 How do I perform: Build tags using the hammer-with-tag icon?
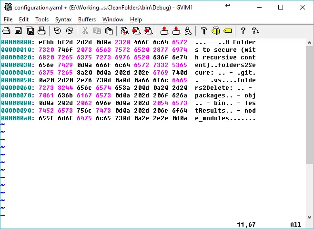coord(216,31)
